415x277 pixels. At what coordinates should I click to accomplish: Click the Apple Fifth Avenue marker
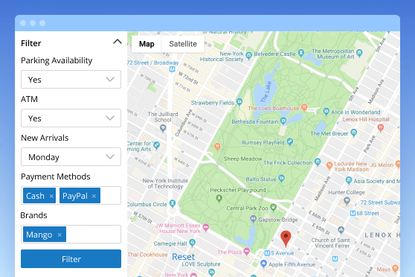click(263, 264)
